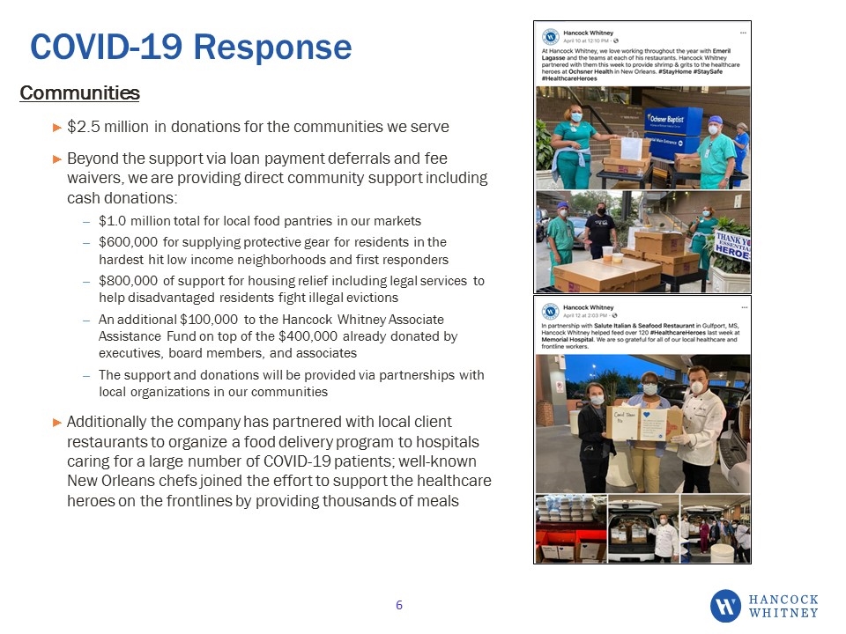Click the 'April 12 at 2:03 PM' timestamp
Screen dimensions: 846x634
click(x=585, y=315)
